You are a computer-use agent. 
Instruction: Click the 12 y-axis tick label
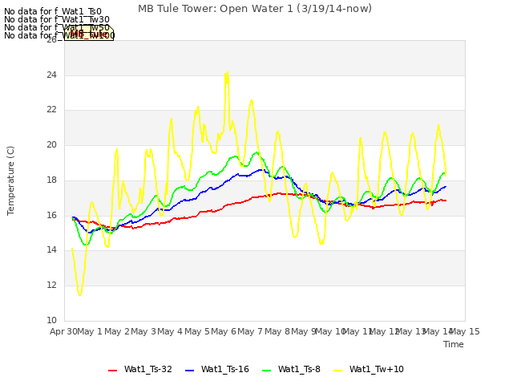click(x=51, y=286)
